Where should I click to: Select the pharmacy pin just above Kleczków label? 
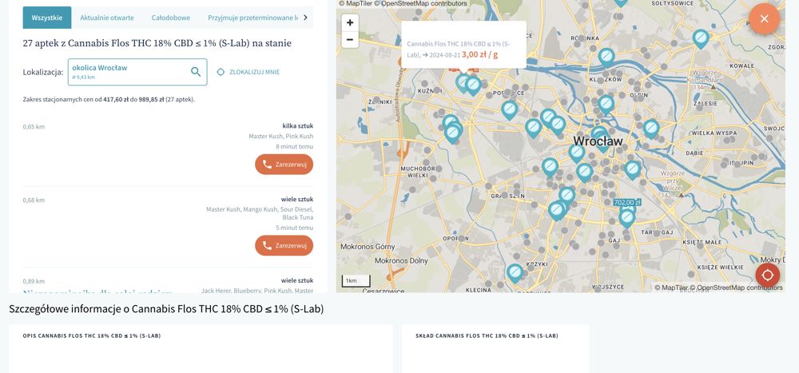coord(606,57)
